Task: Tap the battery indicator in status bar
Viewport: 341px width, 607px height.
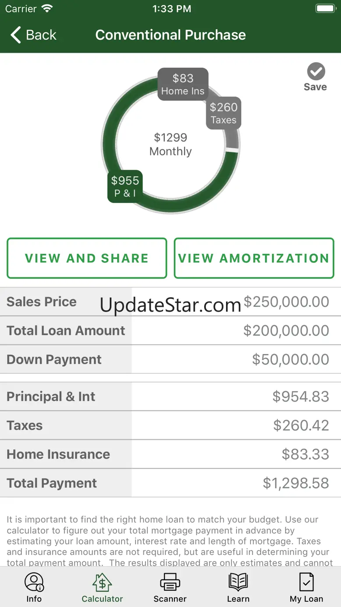Action: pyautogui.click(x=325, y=9)
